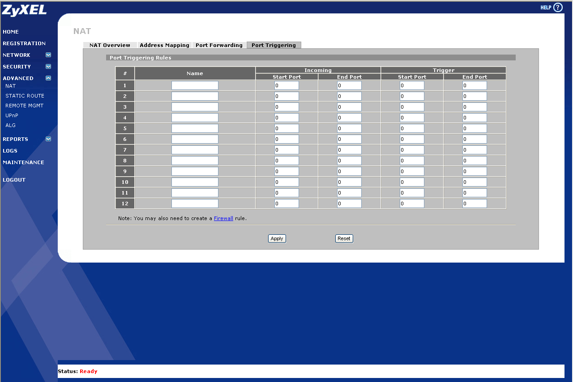The image size is (573, 382).
Task: Click Incoming End Port for rule 4
Action: click(x=349, y=118)
